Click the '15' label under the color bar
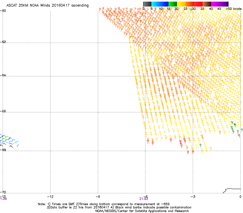This screenshot has width=243, height=213. (168, 9)
